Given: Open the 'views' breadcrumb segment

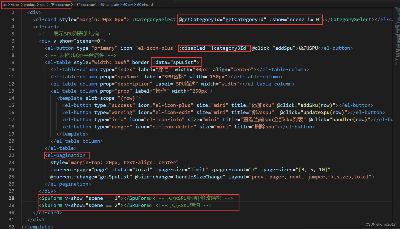Looking at the screenshot, I should click(15, 5).
